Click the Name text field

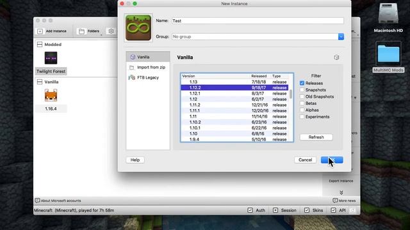coord(258,21)
